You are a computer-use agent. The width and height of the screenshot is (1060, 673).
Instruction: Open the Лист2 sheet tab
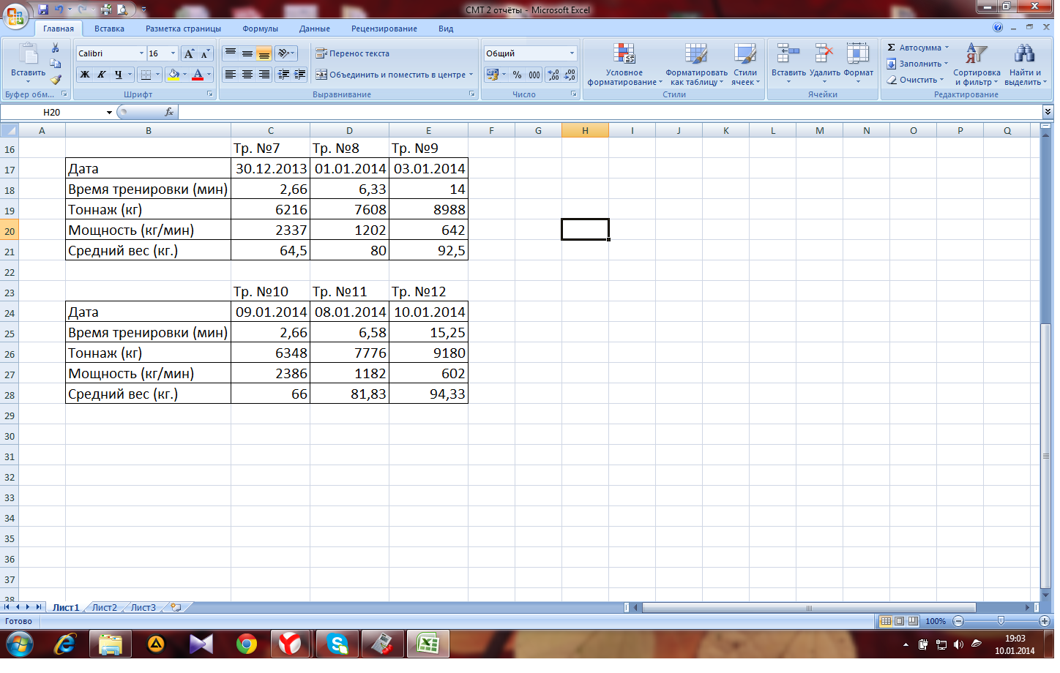104,607
